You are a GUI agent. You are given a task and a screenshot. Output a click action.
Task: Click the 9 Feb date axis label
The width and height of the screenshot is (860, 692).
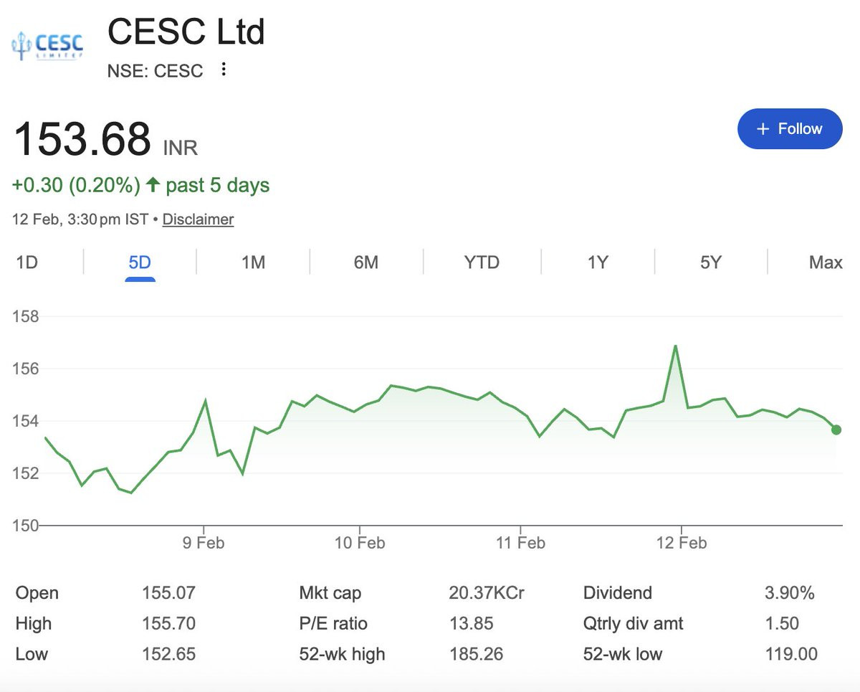(x=204, y=543)
